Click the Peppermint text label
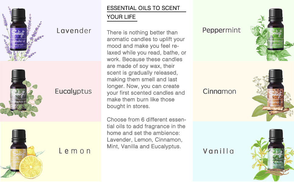This screenshot has height=182, width=294. point(222,30)
